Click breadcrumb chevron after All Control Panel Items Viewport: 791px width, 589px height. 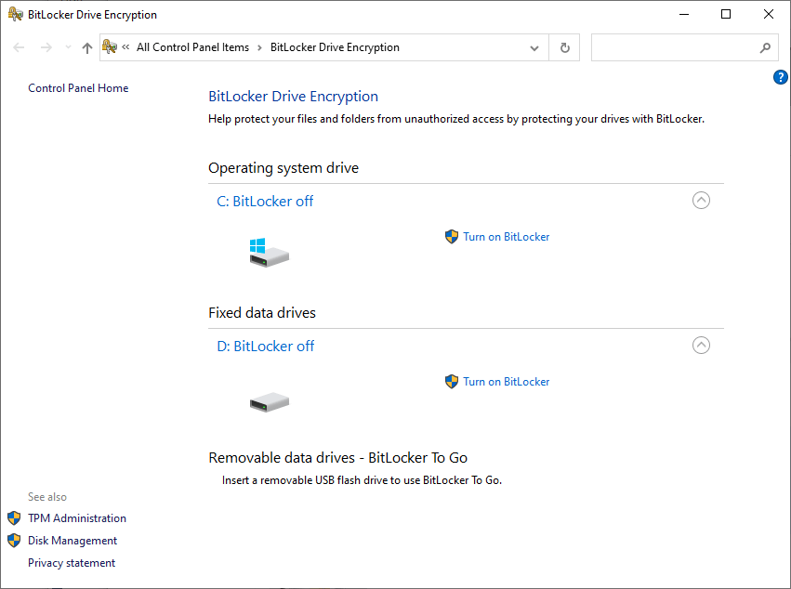[259, 48]
